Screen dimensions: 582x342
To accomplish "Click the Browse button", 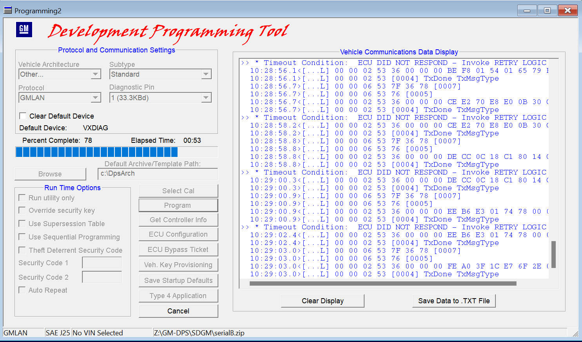I will [50, 174].
